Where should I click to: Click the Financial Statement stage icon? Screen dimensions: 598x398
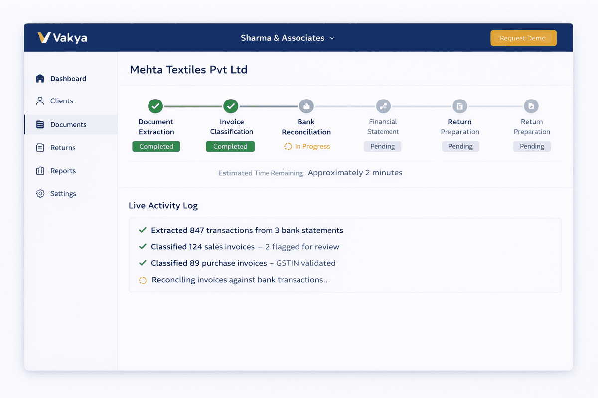click(383, 106)
